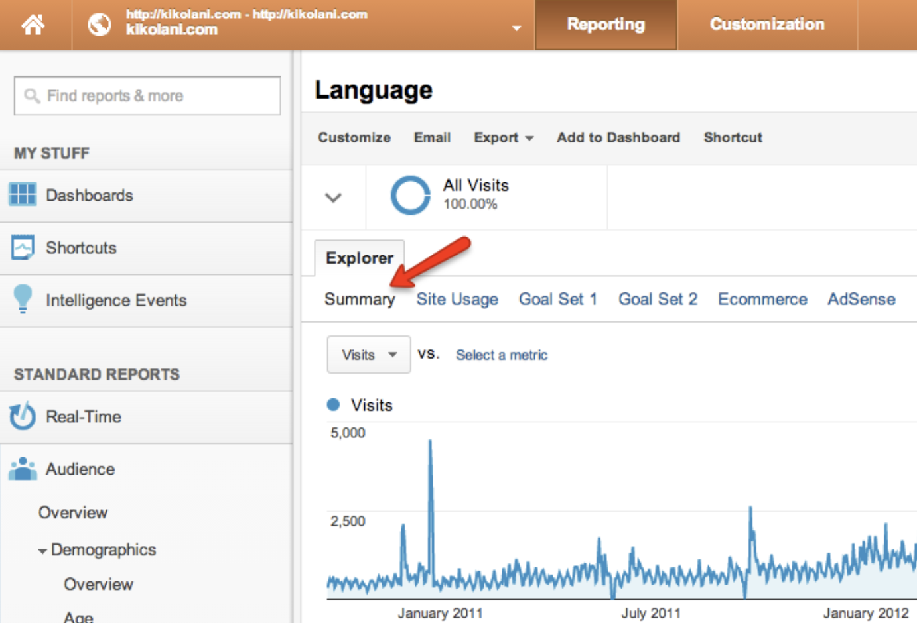Viewport: 917px width, 623px height.
Task: Click the January 2012 axis label
Action: coord(866,613)
